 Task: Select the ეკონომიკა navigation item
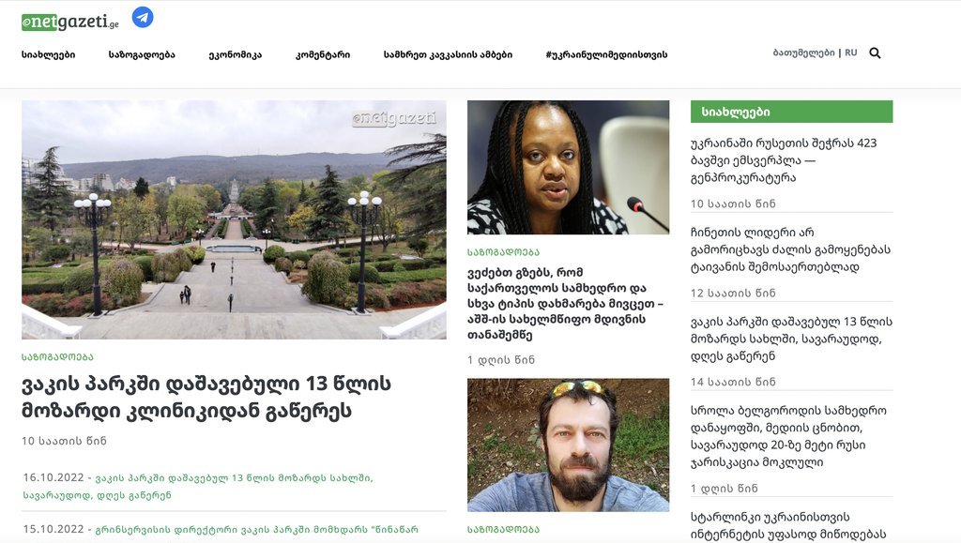[236, 54]
